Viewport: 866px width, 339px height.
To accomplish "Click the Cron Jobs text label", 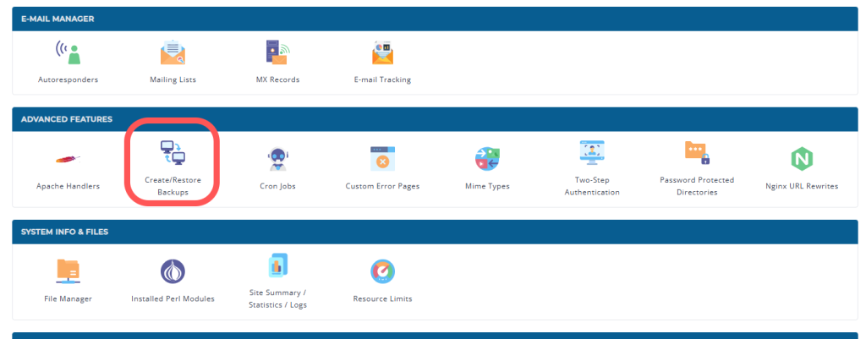I will 277,186.
